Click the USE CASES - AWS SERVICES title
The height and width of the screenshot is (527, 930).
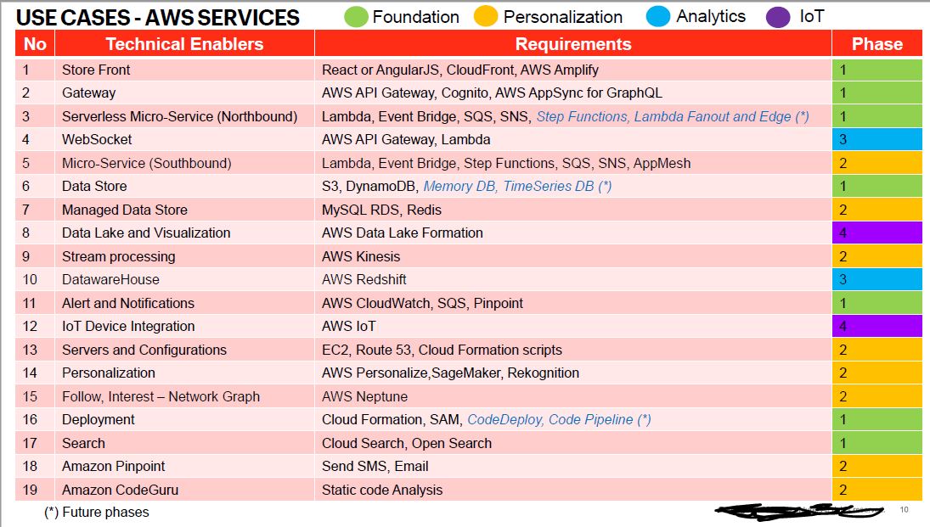[159, 17]
